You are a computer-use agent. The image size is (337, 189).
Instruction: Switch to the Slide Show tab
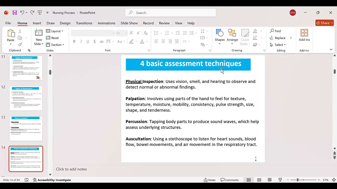pyautogui.click(x=129, y=23)
